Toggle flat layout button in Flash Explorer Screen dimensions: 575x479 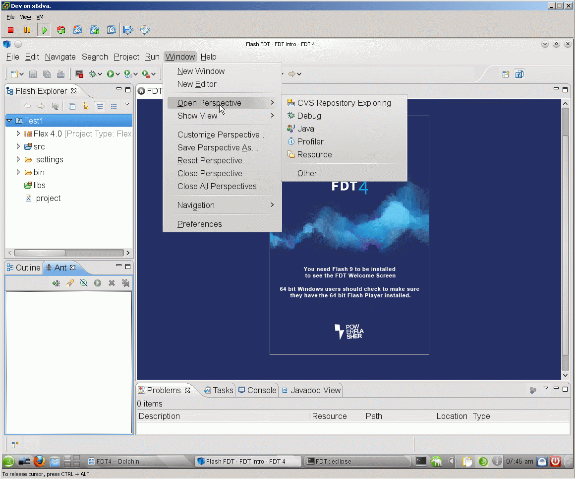point(114,107)
